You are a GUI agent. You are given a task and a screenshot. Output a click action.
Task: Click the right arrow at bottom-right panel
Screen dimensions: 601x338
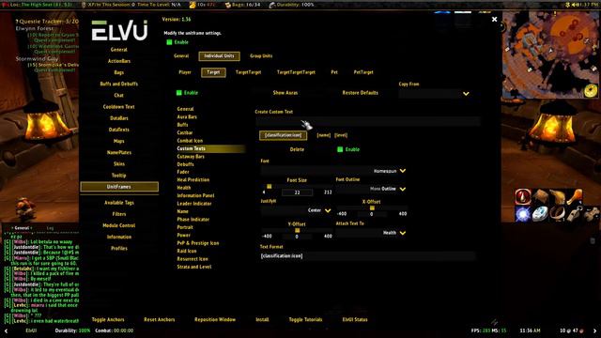(x=594, y=330)
